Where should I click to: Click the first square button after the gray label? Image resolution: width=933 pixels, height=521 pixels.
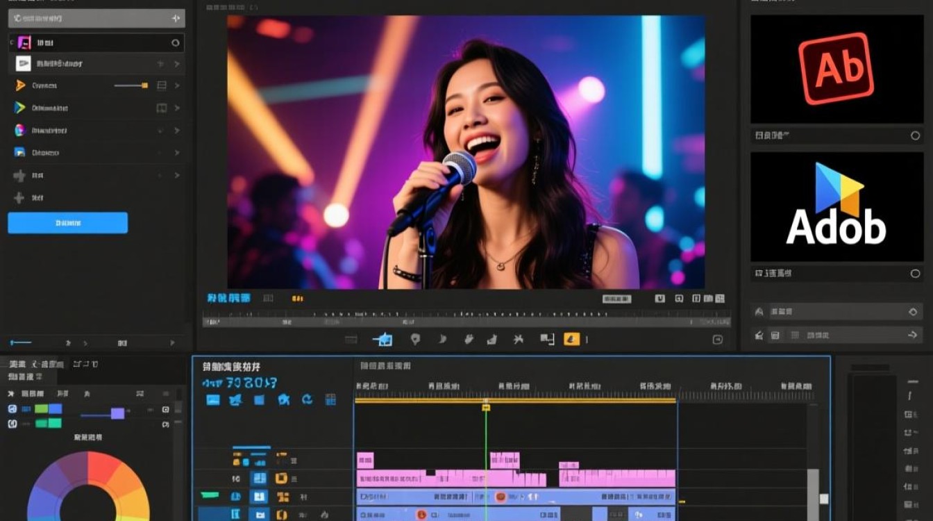(x=660, y=299)
